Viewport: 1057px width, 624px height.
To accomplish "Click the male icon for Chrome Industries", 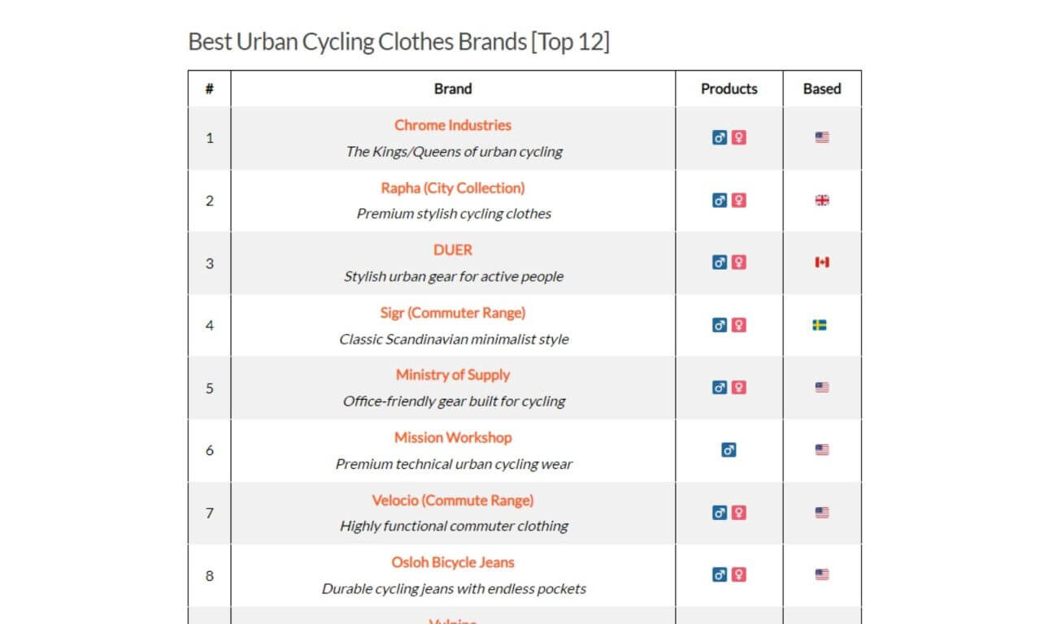I will 720,137.
